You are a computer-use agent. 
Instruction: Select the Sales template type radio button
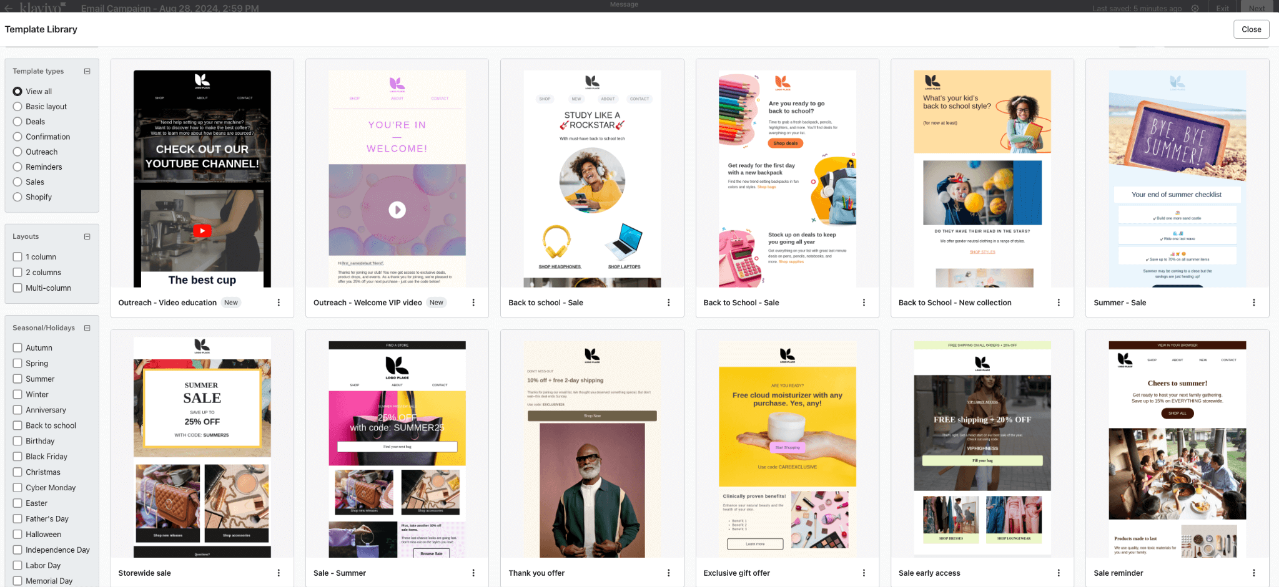coord(17,182)
